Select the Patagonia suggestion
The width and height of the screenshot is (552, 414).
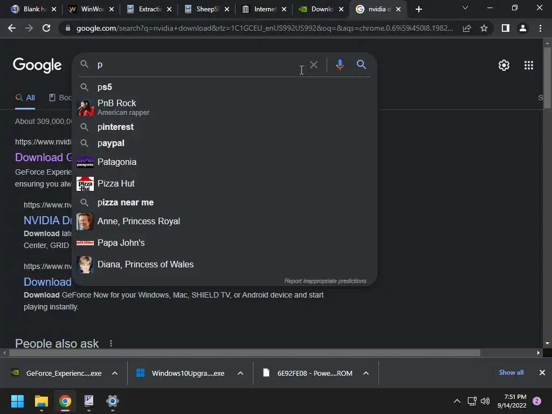(x=225, y=162)
